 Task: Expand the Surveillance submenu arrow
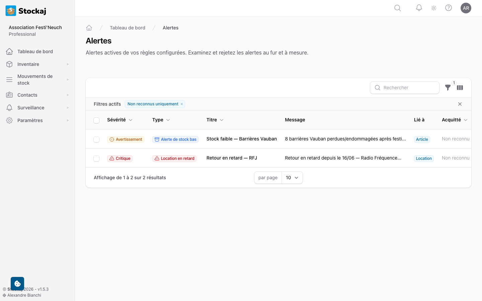click(68, 108)
